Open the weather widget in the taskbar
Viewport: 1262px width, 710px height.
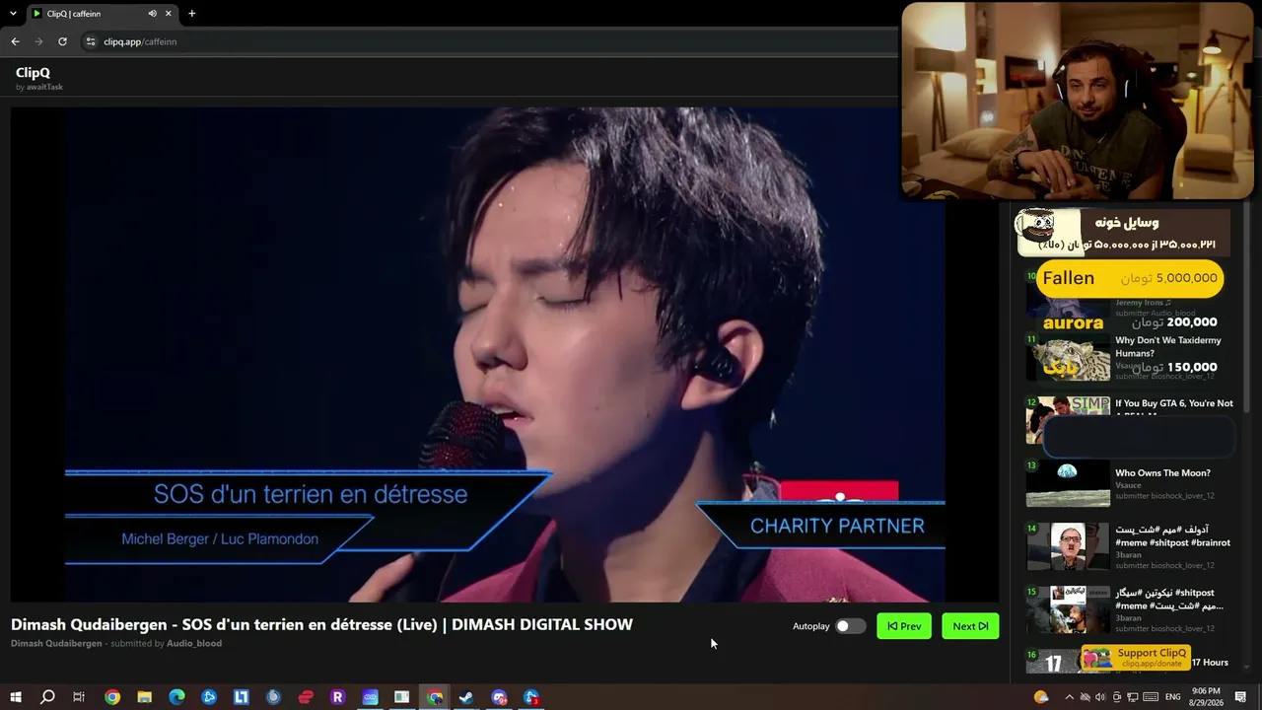click(x=1041, y=697)
